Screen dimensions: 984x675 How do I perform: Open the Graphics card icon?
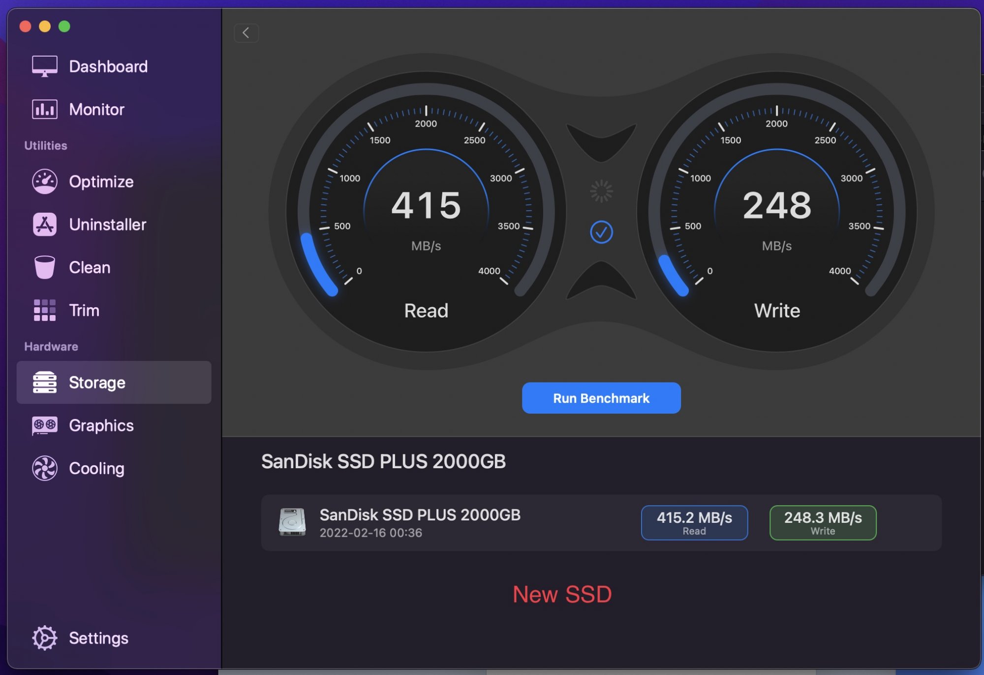click(44, 425)
